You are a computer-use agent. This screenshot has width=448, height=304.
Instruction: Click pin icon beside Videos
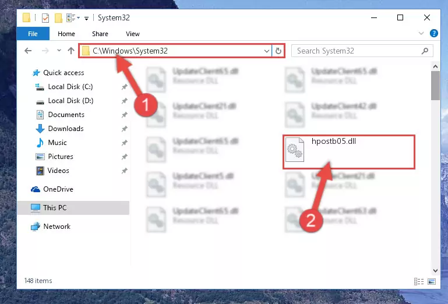(124, 171)
